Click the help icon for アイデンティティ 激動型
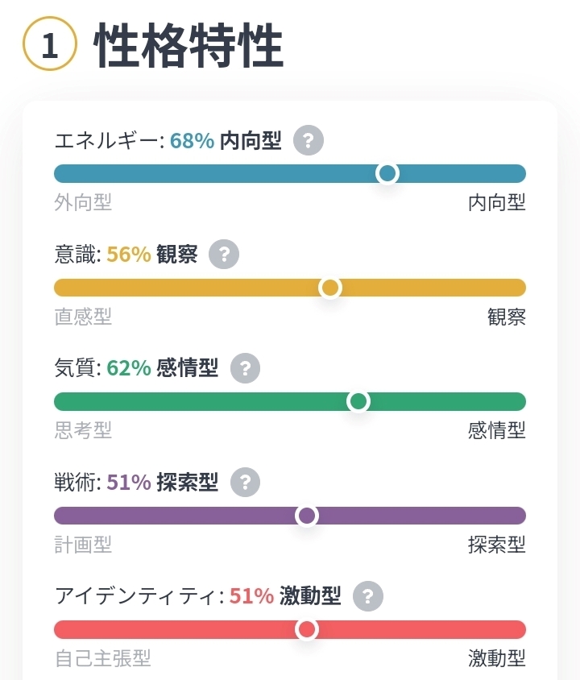Screen dimensions: 580x680 point(368,596)
